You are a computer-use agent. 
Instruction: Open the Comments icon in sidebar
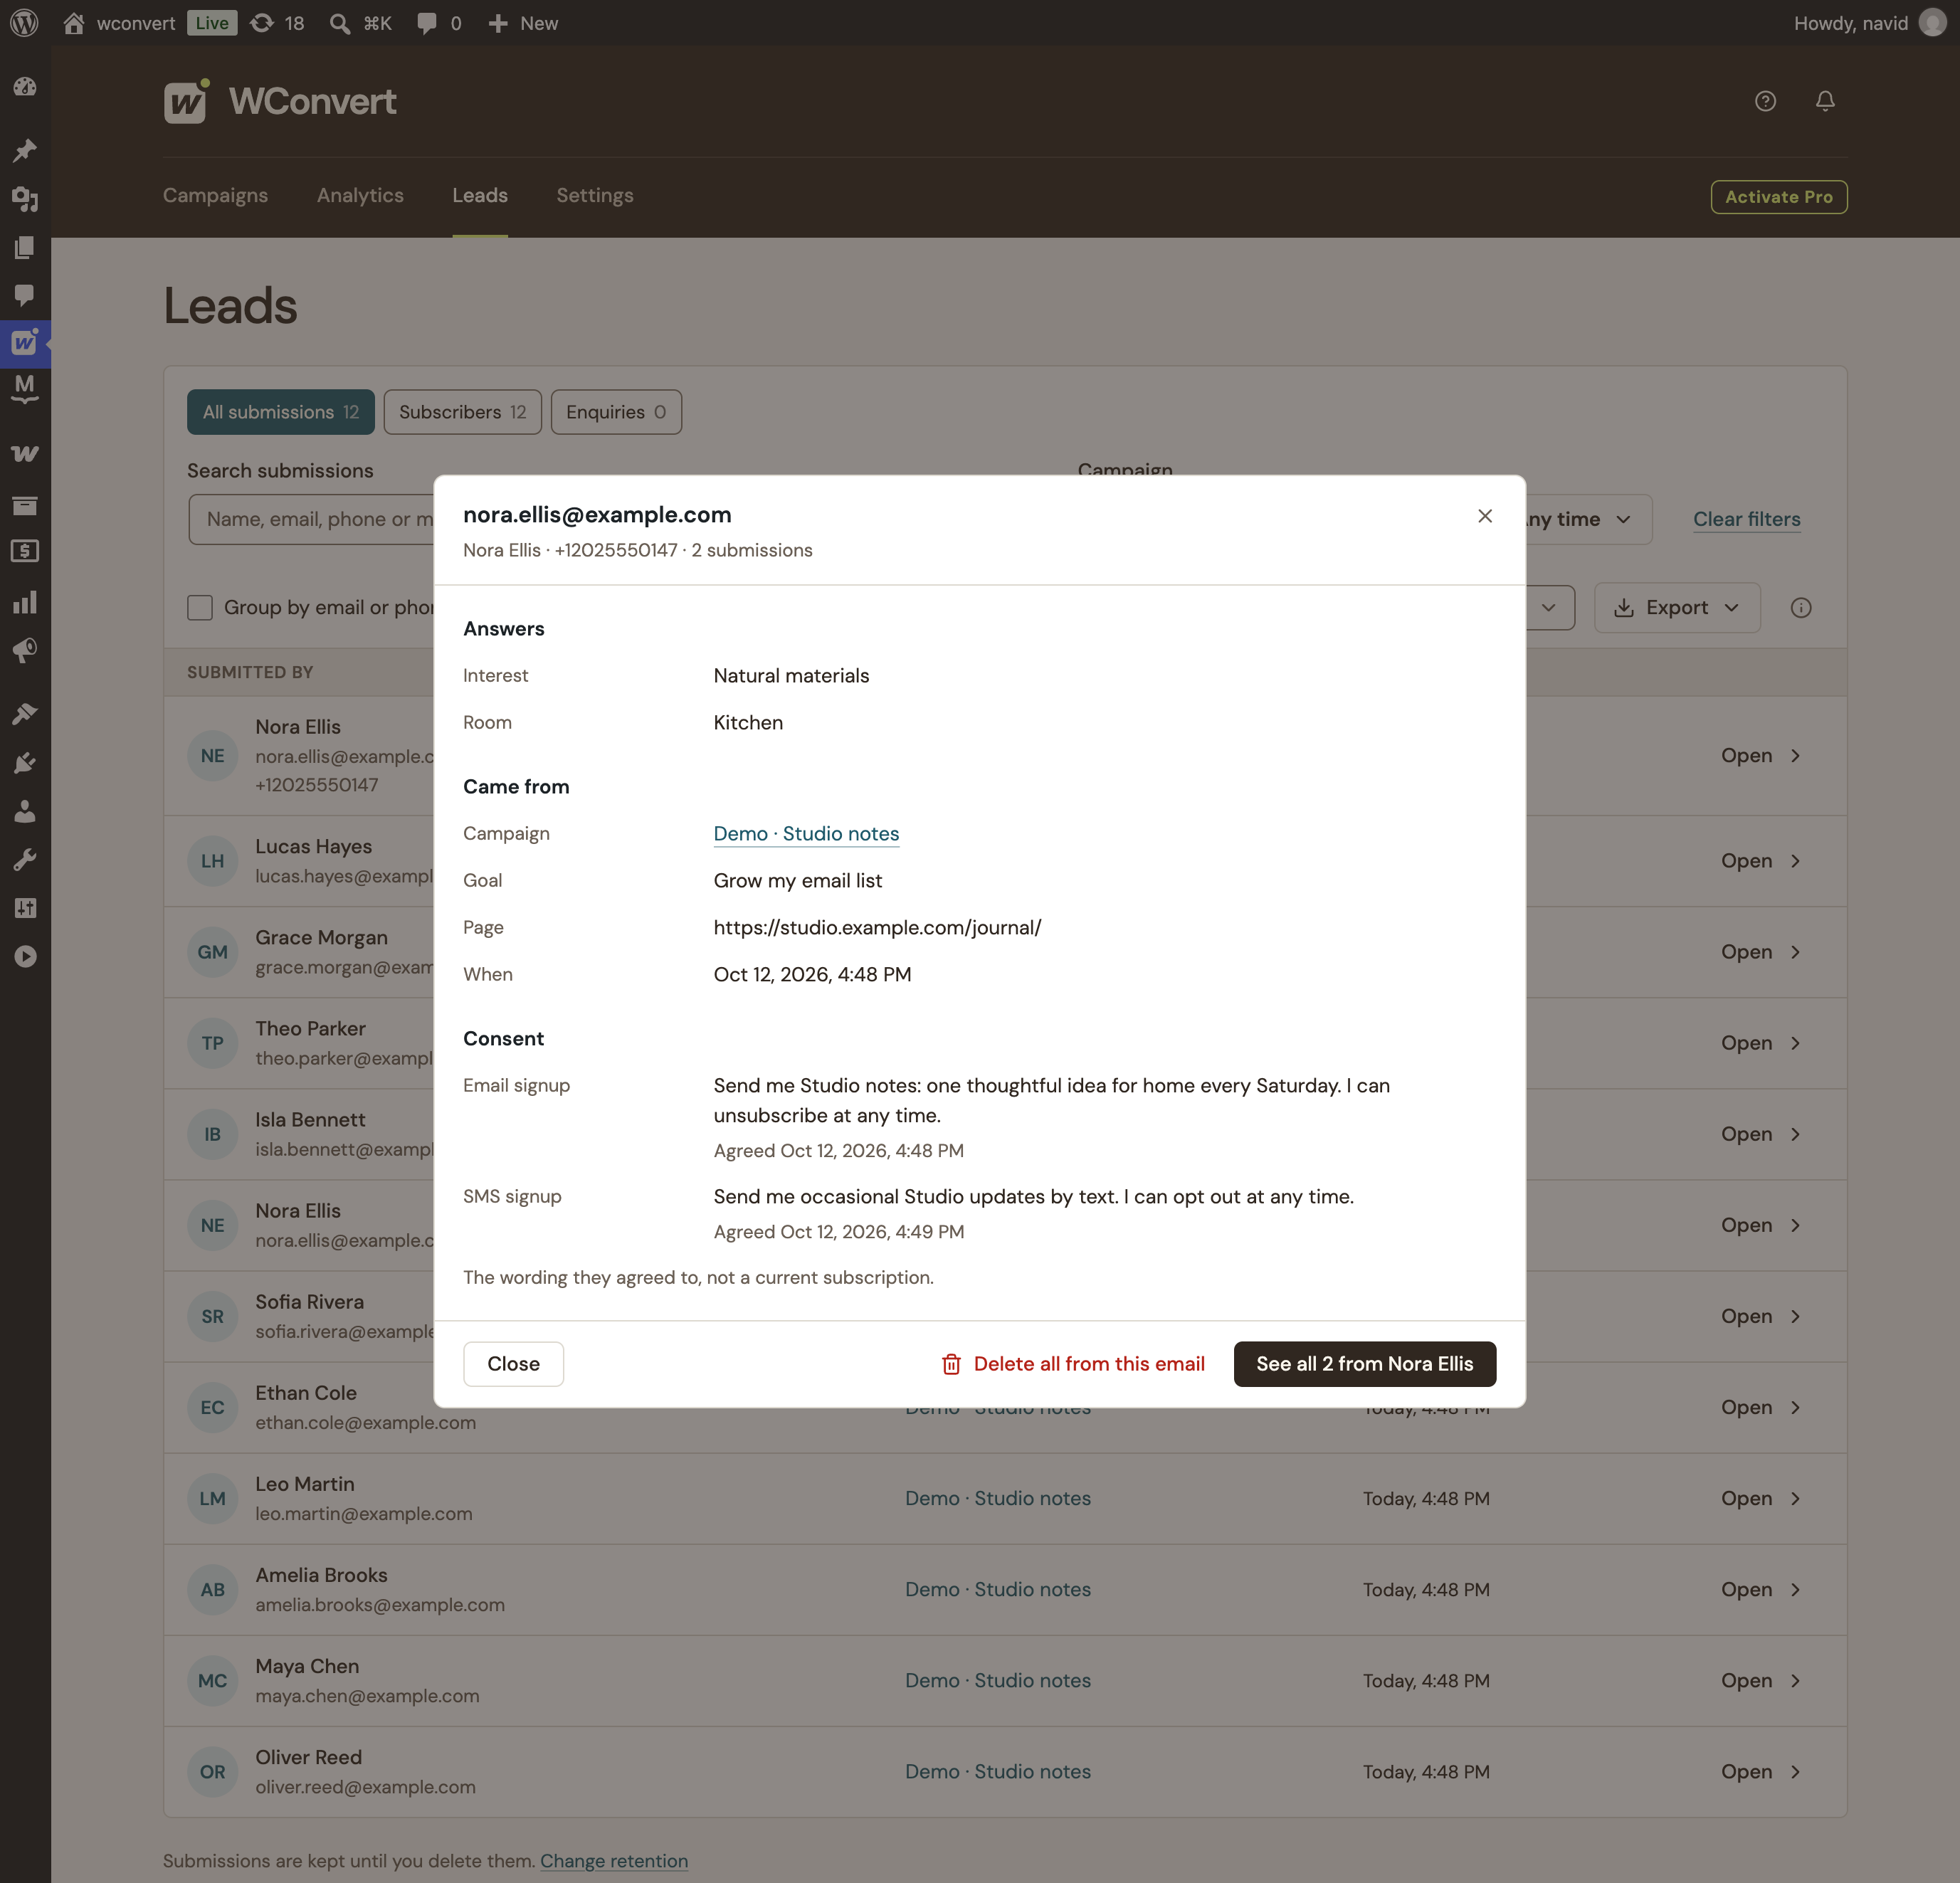[25, 295]
